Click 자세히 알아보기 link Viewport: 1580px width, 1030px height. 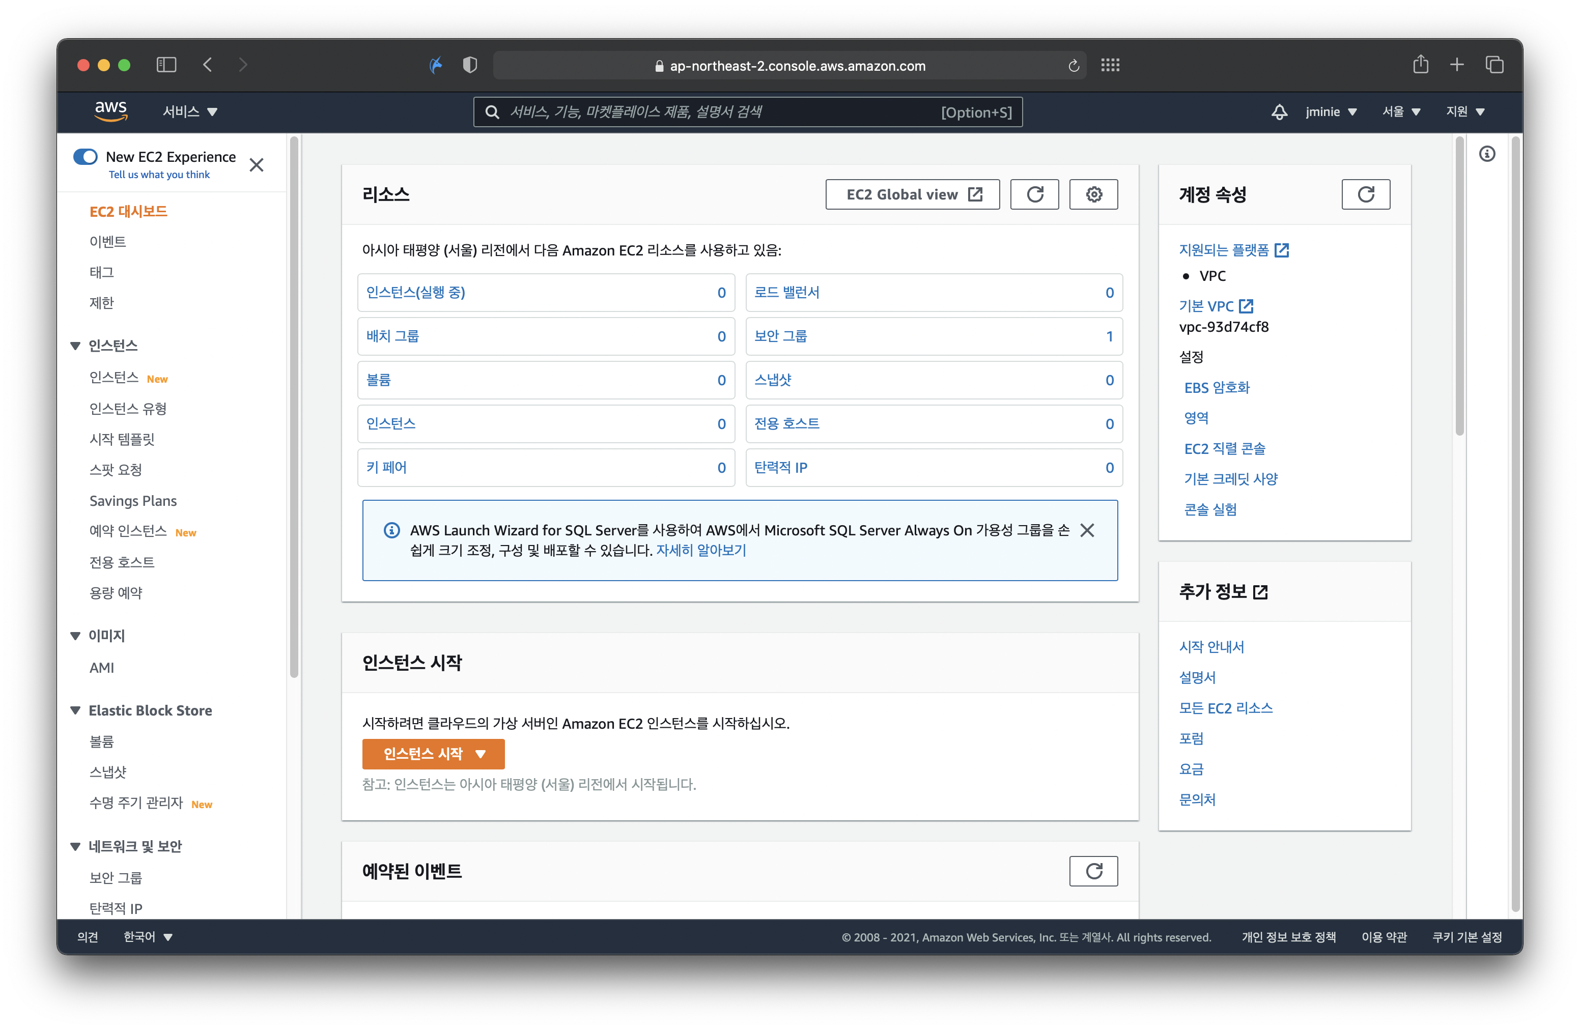coord(701,550)
